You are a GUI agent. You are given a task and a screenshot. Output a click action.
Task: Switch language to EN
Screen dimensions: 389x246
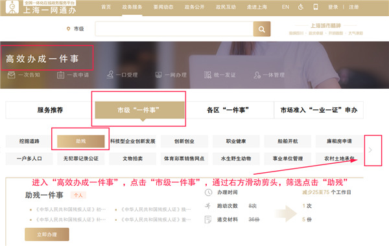(285, 7)
